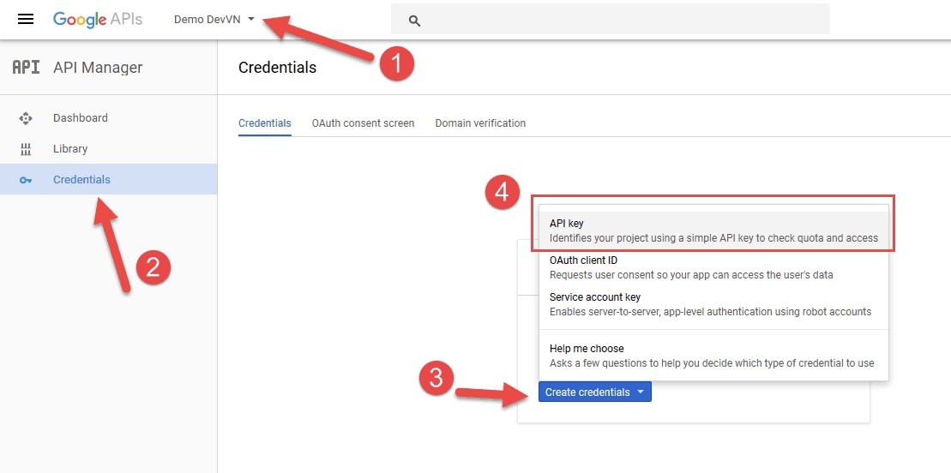Open the hamburger main menu
This screenshot has width=951, height=473.
tap(26, 20)
